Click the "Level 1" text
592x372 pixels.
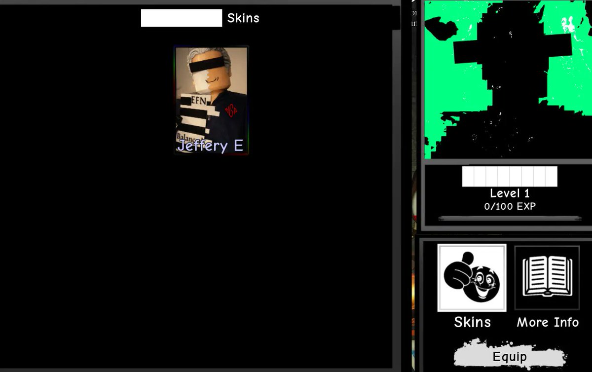(510, 193)
